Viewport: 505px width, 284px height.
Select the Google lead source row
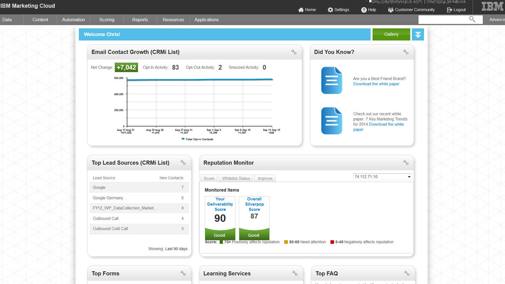coord(139,187)
